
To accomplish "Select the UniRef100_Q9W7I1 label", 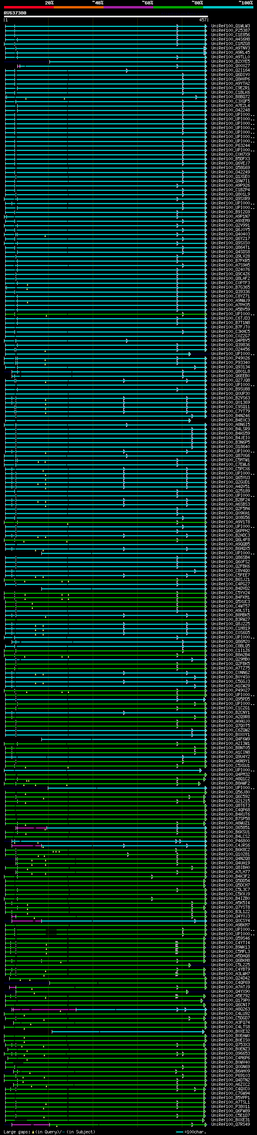I will point(230,181).
